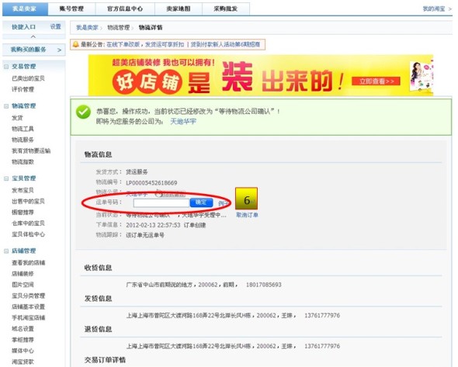The height and width of the screenshot is (367, 458).
Task: Open the 我购买的服务 arrow
Action: pyautogui.click(x=59, y=50)
